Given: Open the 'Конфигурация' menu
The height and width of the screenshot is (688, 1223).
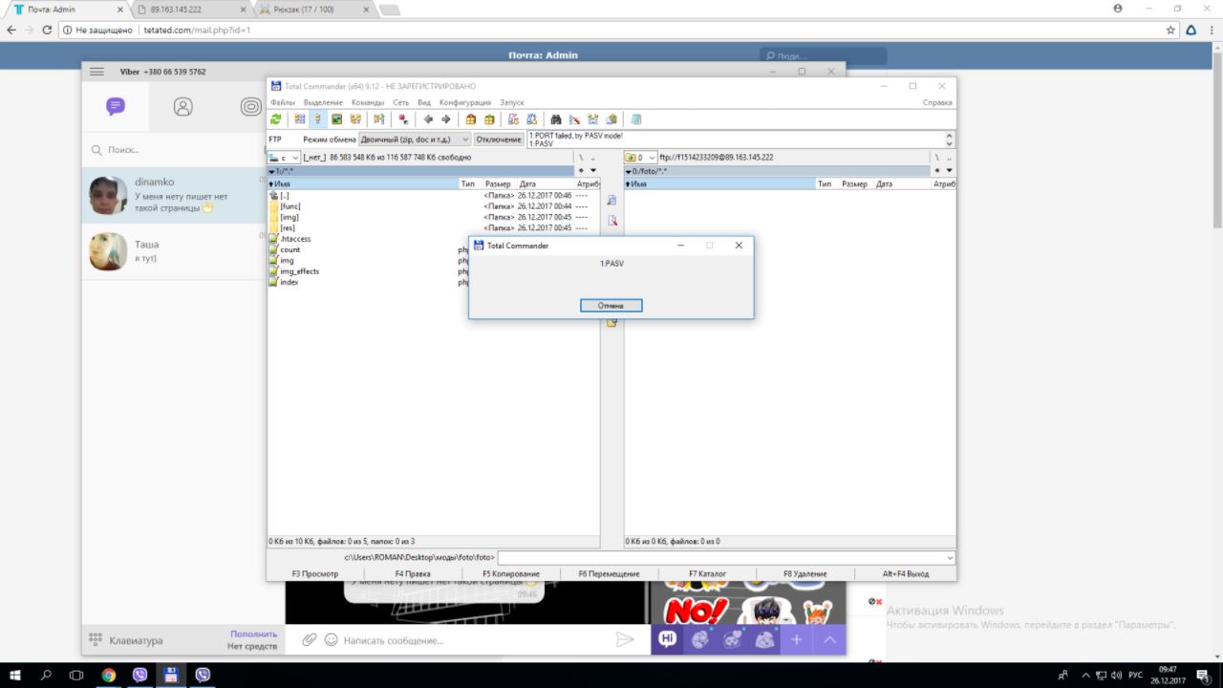Looking at the screenshot, I should pos(464,102).
